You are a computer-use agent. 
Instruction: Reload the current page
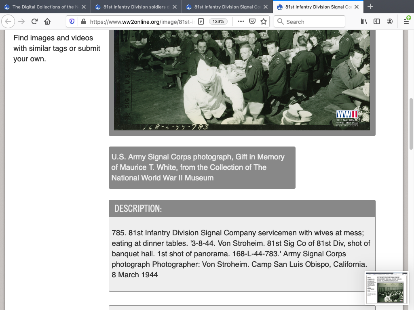pyautogui.click(x=34, y=22)
